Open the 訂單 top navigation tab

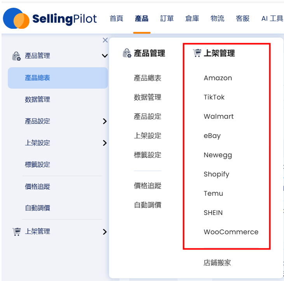[x=167, y=19]
